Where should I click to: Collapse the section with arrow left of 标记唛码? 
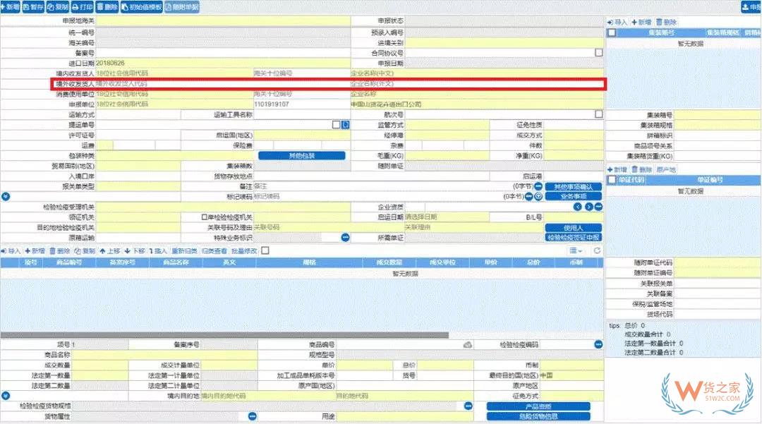tap(6, 197)
